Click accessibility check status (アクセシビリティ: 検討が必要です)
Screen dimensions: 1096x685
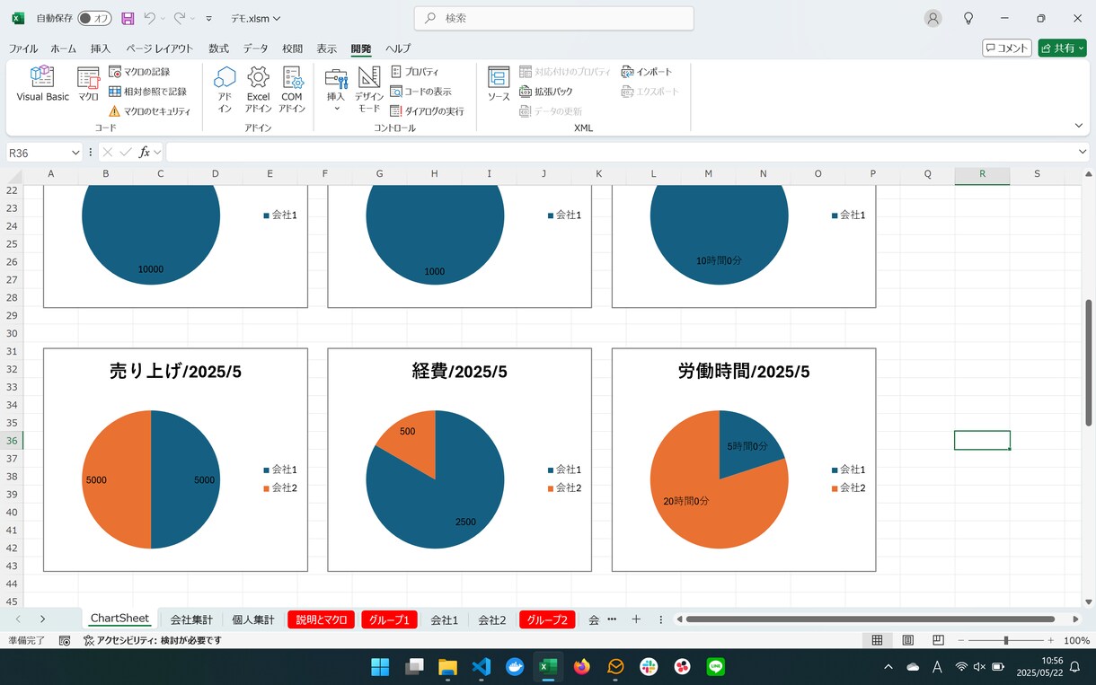pos(152,640)
